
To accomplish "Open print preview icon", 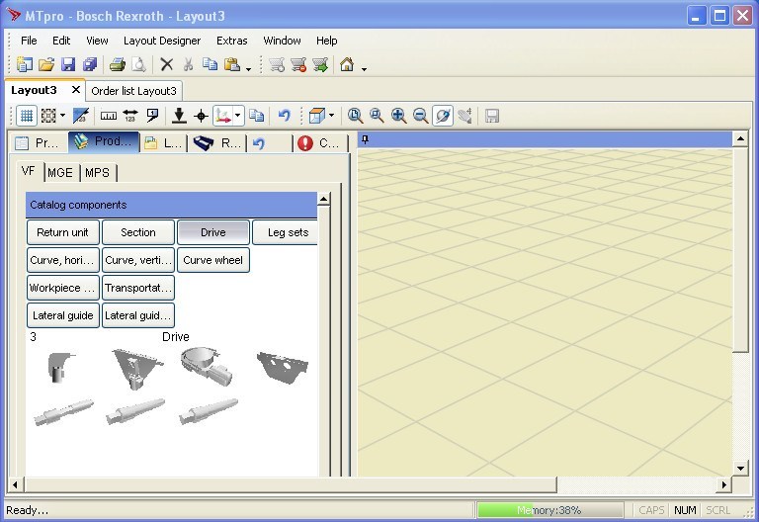I will click(x=139, y=64).
